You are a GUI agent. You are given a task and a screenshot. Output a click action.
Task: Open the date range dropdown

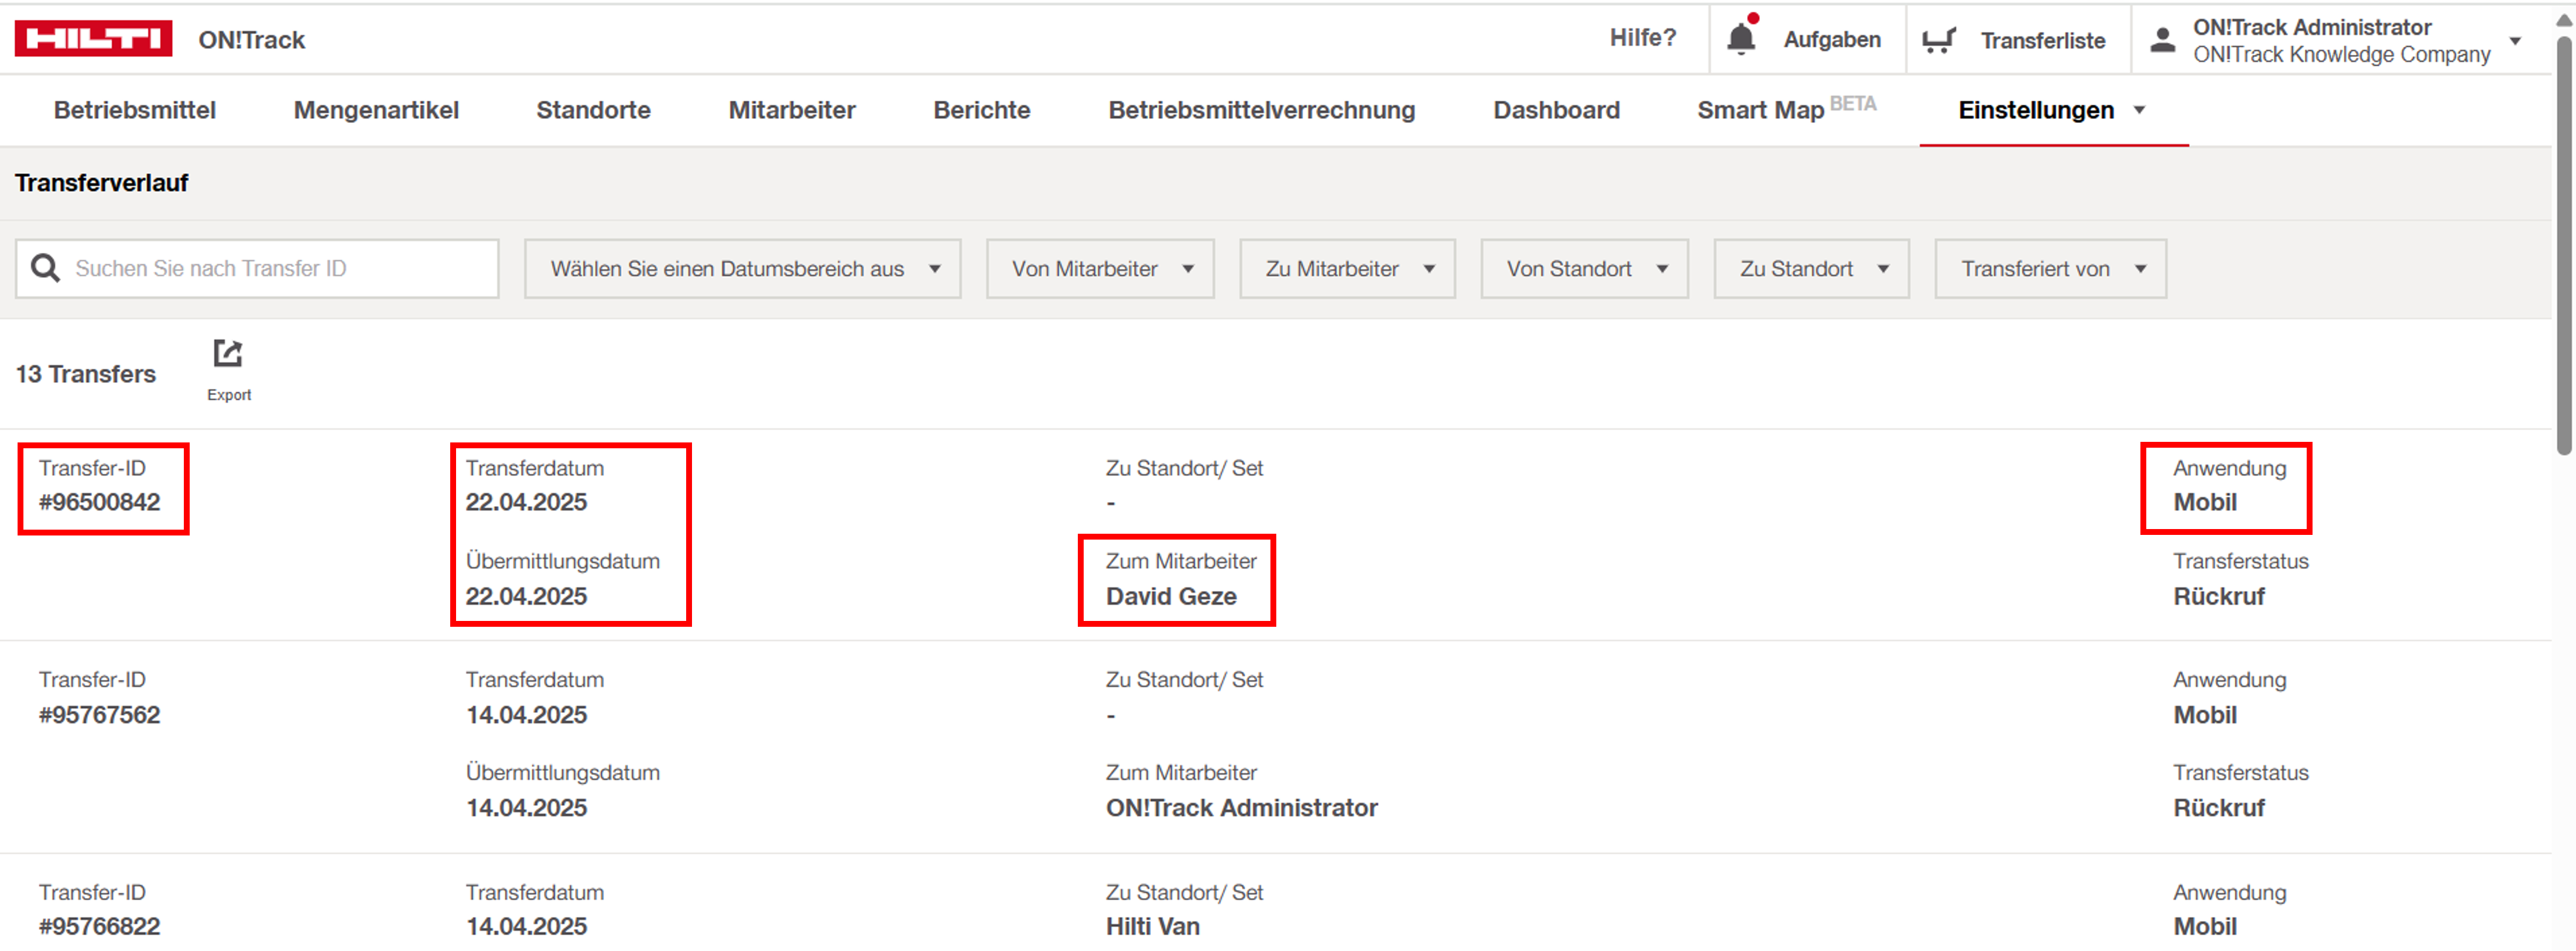pyautogui.click(x=742, y=269)
